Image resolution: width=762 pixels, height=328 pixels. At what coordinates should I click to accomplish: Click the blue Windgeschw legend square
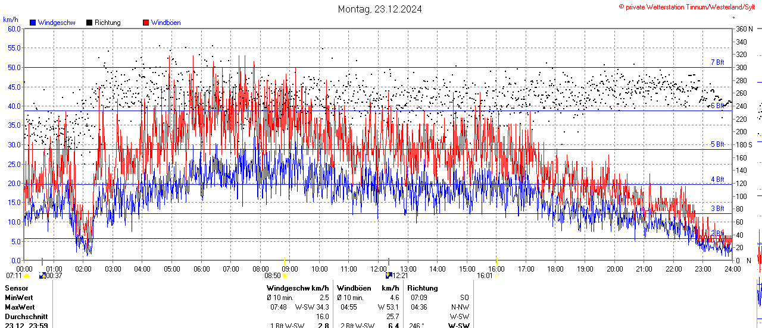(33, 23)
